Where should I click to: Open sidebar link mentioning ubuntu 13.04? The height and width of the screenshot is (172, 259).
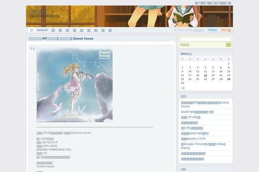coord(193,138)
